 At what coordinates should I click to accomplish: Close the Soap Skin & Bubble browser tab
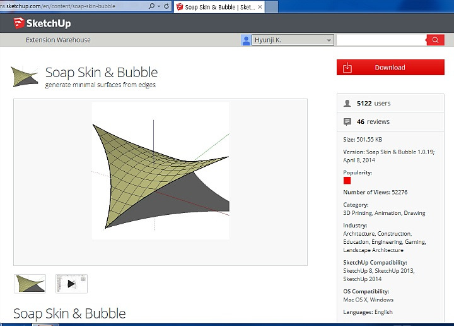tap(260, 7)
